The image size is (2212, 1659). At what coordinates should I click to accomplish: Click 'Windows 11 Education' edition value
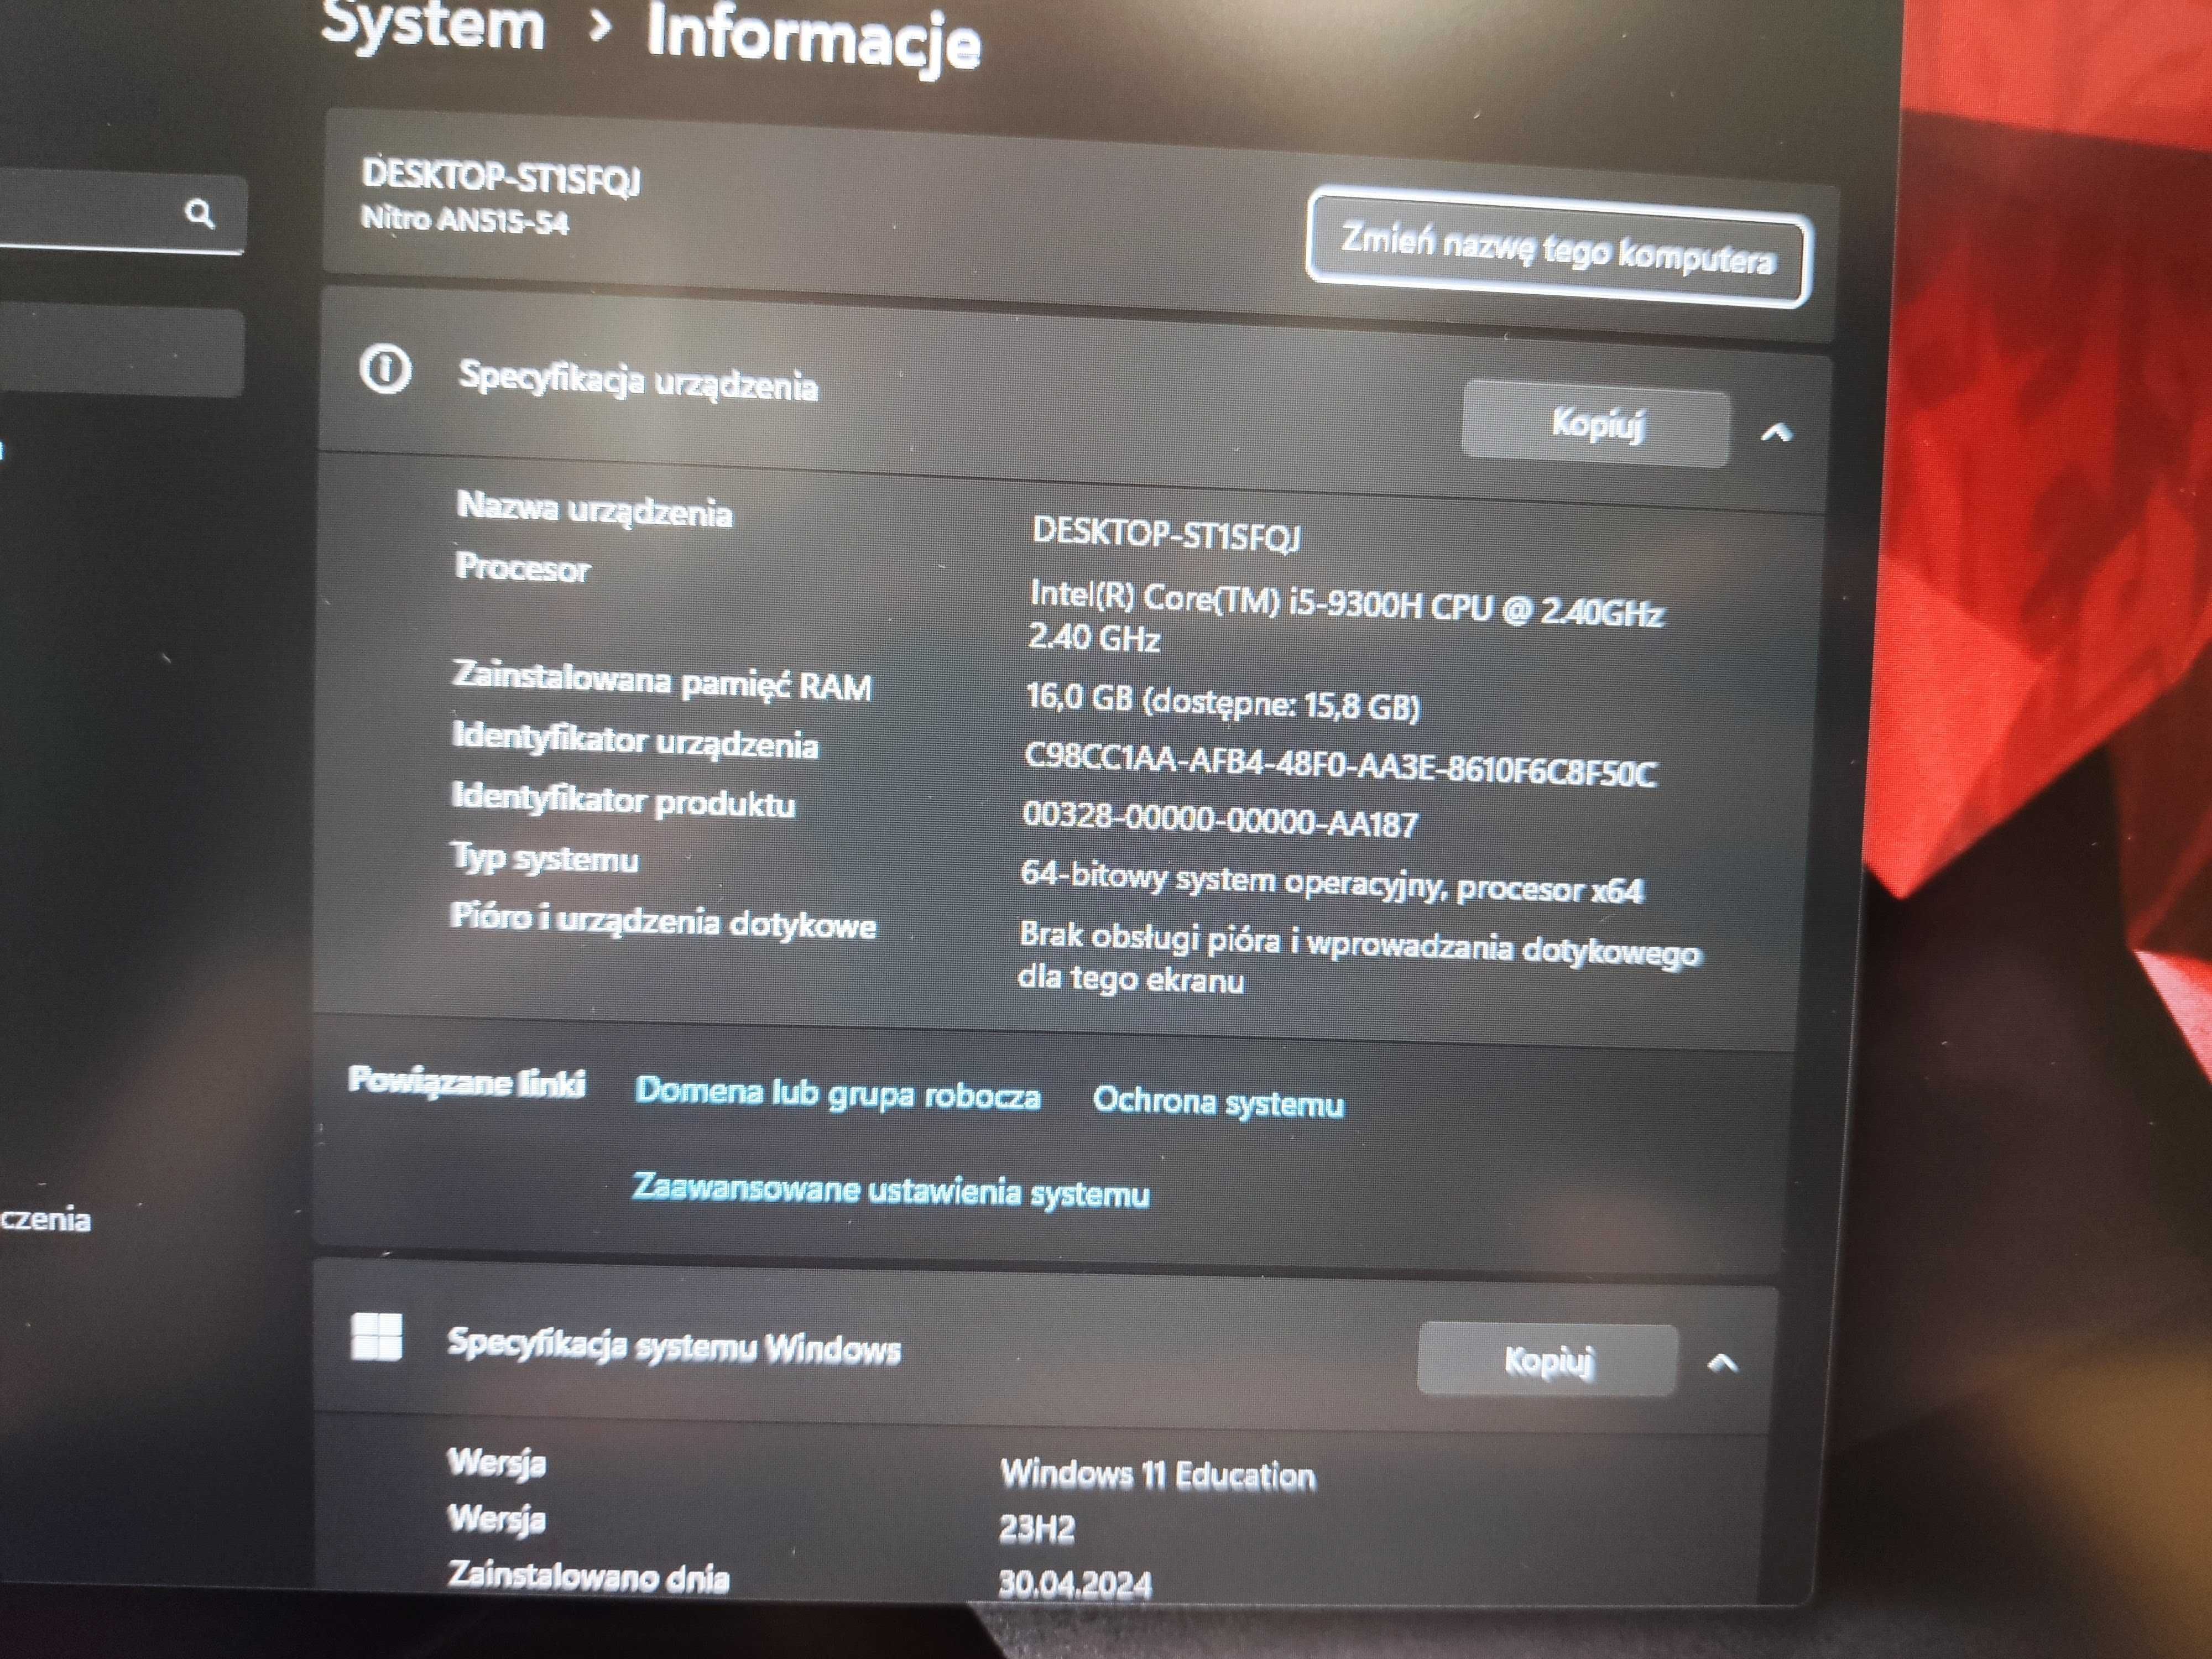click(x=1158, y=1474)
